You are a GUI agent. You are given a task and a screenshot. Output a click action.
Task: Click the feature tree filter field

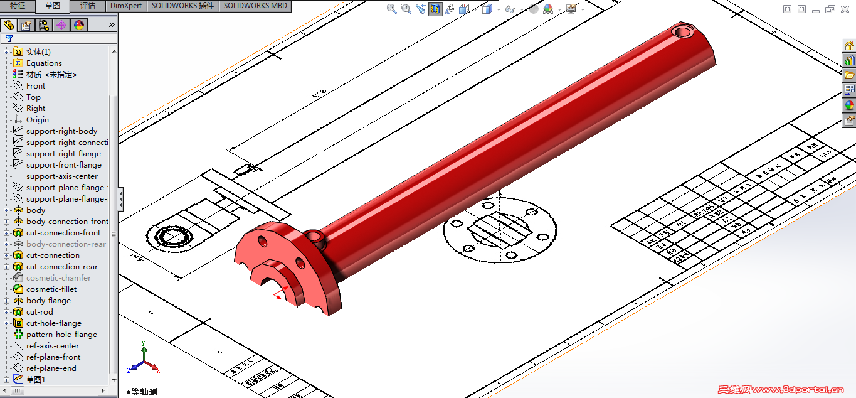[x=59, y=38]
